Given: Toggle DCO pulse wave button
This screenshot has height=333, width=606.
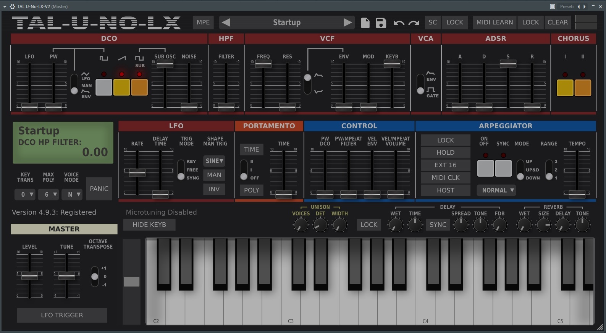Looking at the screenshot, I should click(x=104, y=87).
